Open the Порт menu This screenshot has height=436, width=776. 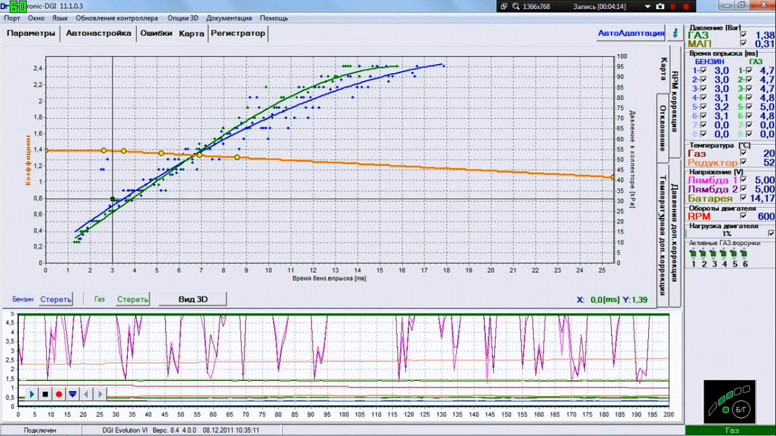point(12,18)
